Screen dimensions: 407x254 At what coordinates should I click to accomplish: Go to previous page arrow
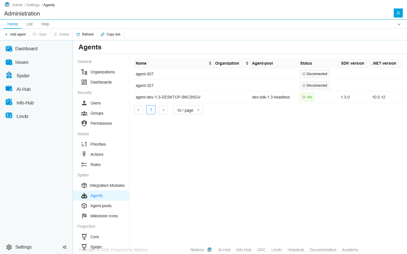point(138,110)
